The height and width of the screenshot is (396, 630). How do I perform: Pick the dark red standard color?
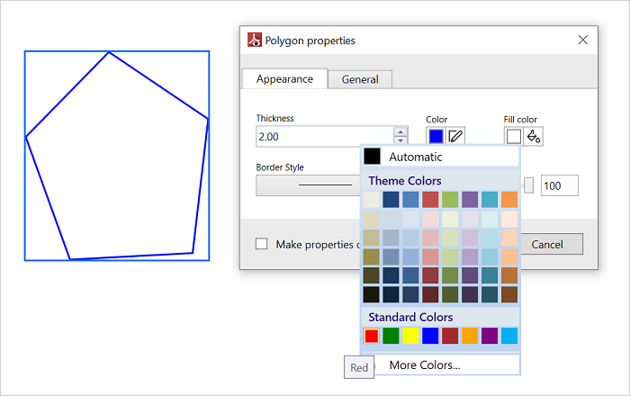tap(450, 336)
